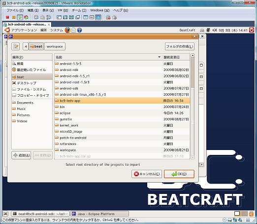Open the Windows (W) menu
The height and width of the screenshot is (224, 257).
[100, 10]
